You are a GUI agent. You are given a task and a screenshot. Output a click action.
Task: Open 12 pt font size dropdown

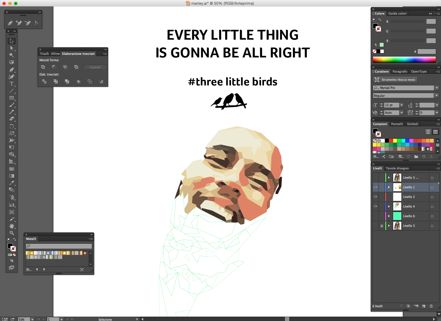[402, 105]
